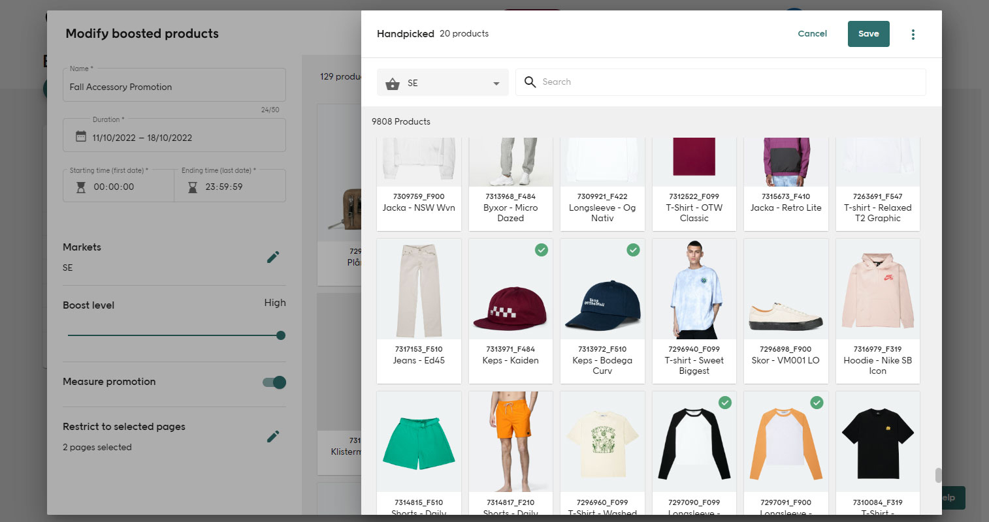Image resolution: width=989 pixels, height=522 pixels.
Task: Click the '20 products' handpicked count
Action: pyautogui.click(x=464, y=33)
